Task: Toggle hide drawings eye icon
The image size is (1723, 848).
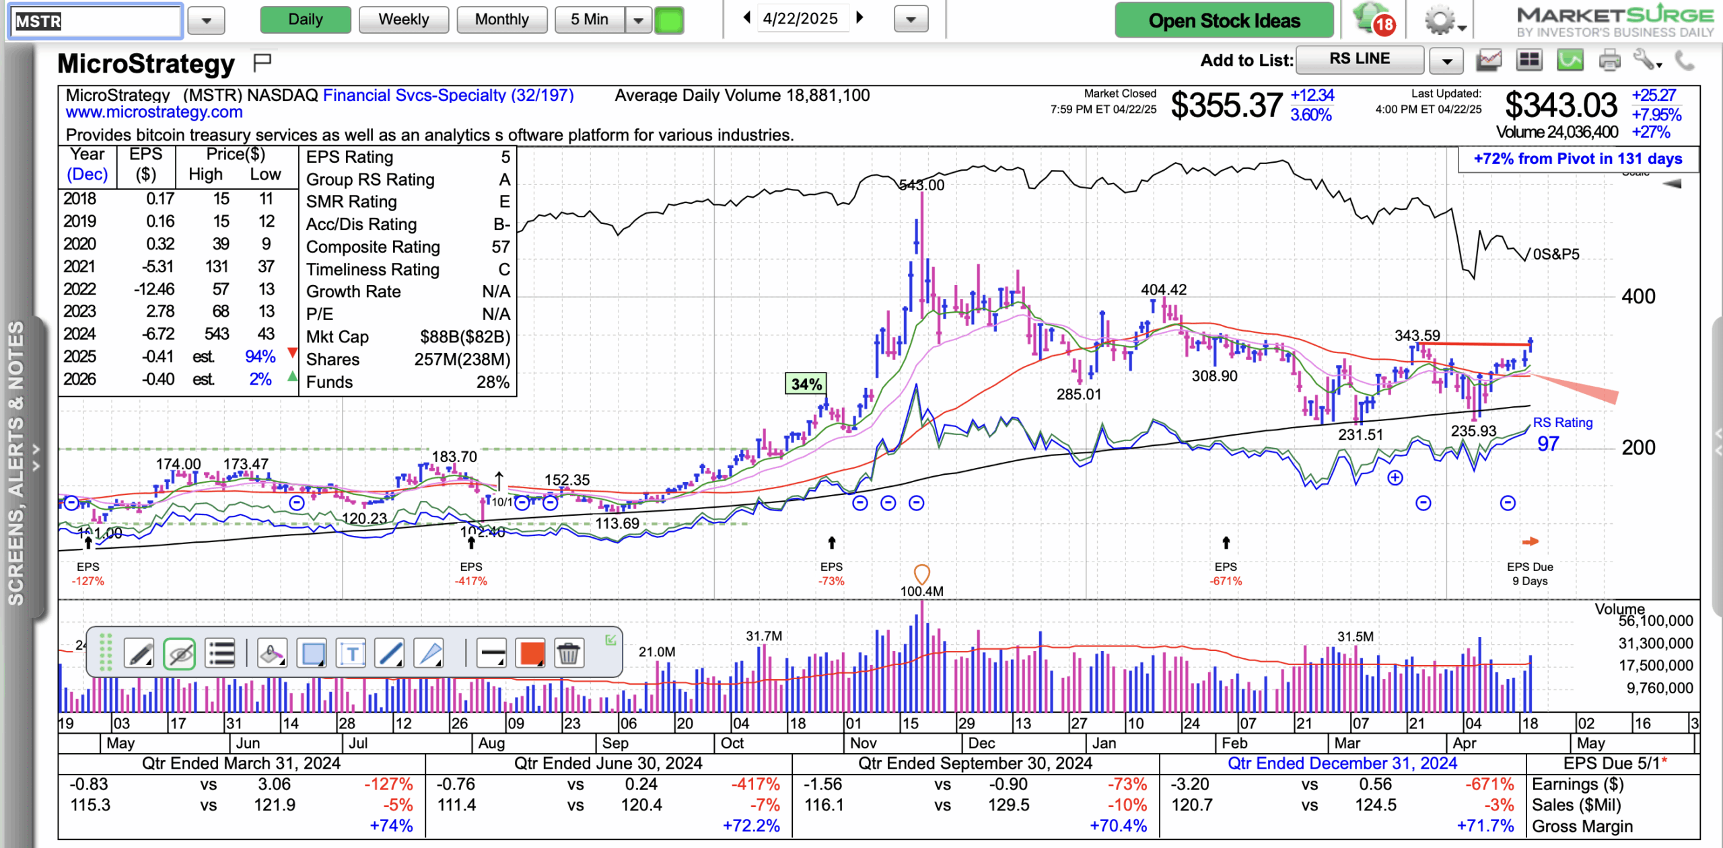Action: tap(180, 653)
